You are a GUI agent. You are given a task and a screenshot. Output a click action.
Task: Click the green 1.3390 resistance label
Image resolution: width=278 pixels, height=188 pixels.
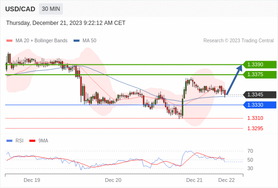pos(260,64)
